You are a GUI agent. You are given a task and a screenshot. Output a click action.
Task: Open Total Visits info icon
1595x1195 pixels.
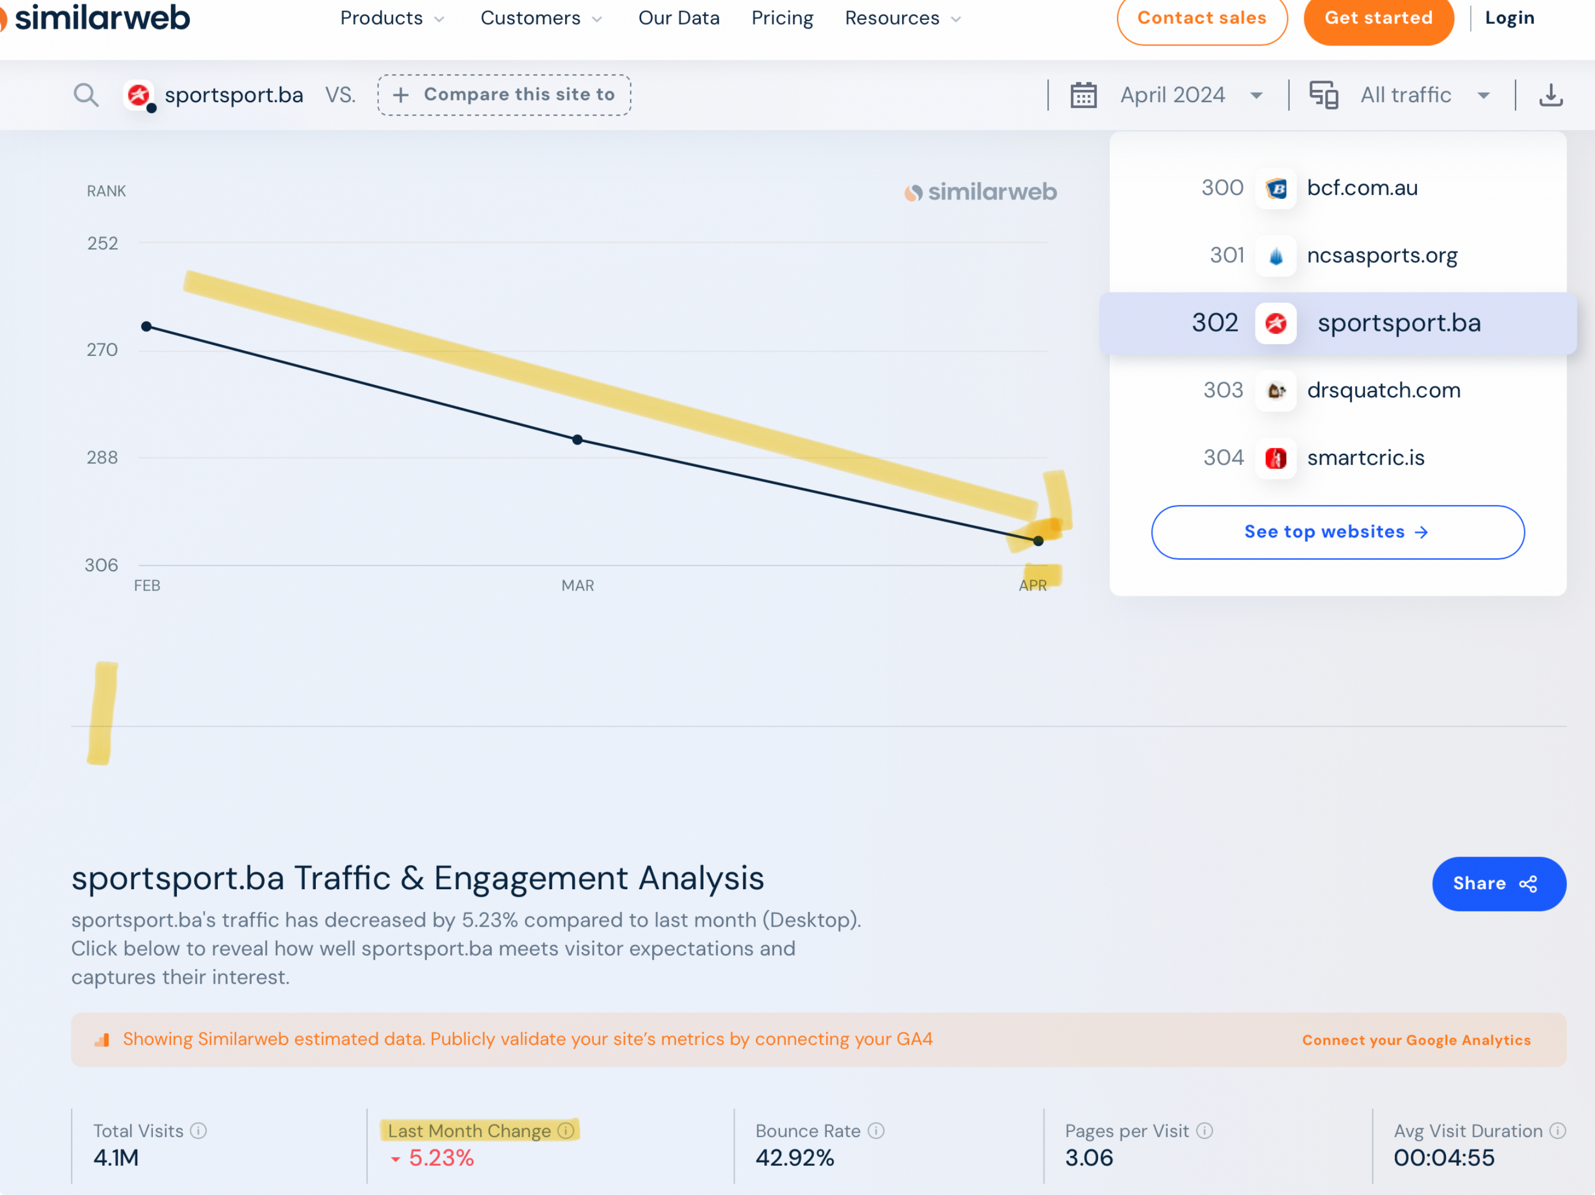point(198,1131)
